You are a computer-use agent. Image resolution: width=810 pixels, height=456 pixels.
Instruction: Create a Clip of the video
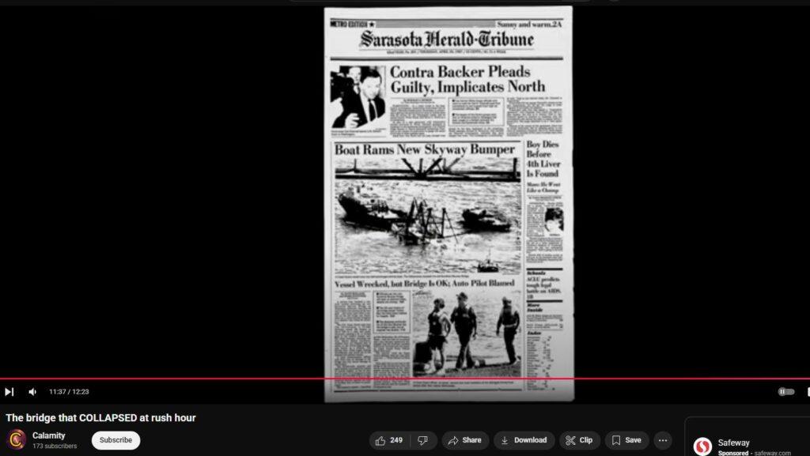pos(579,440)
